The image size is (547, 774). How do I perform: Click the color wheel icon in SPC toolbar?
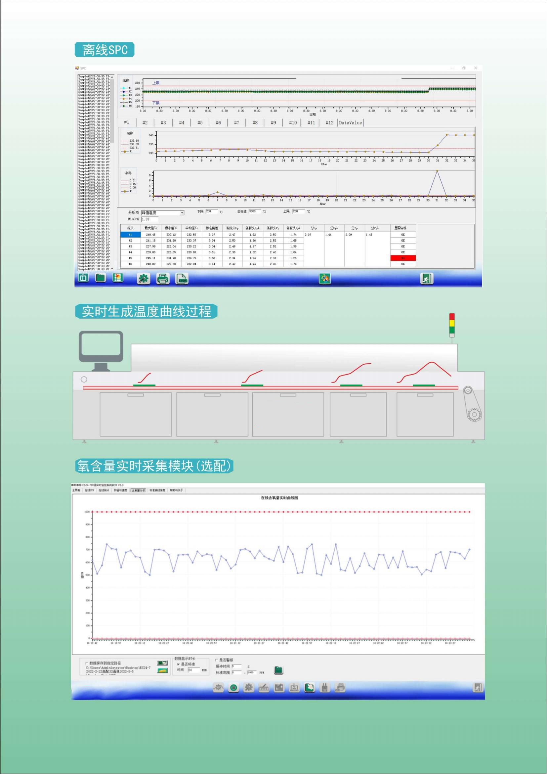pos(325,278)
